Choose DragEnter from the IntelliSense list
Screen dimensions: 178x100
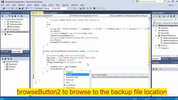click(x=76, y=72)
